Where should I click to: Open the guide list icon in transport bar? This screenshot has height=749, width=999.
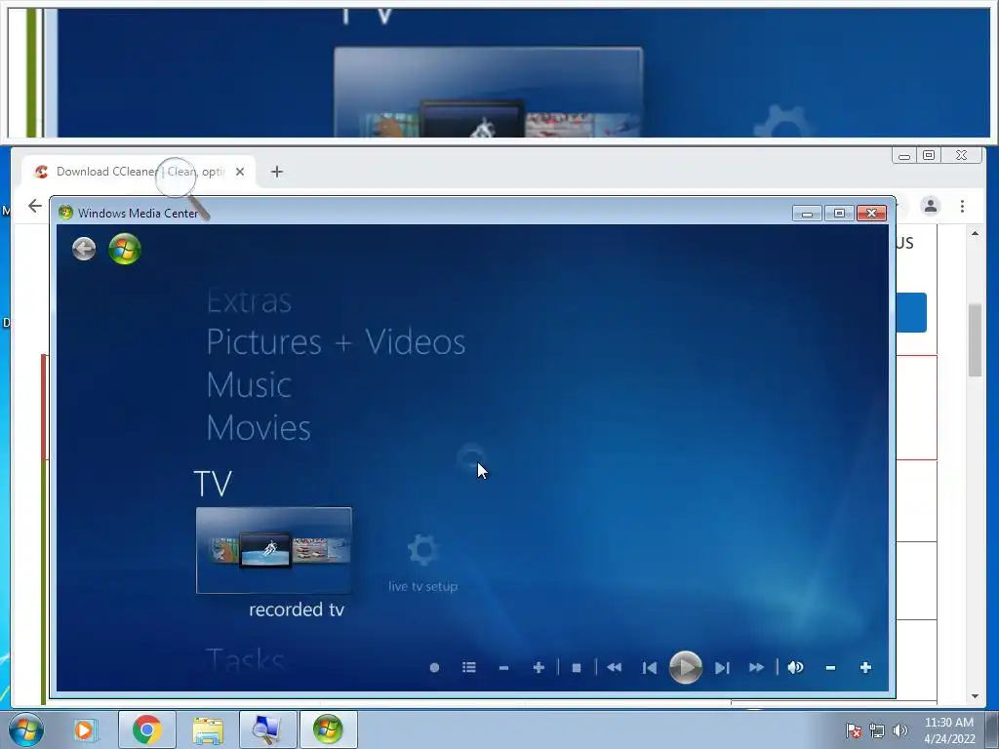[x=469, y=667]
